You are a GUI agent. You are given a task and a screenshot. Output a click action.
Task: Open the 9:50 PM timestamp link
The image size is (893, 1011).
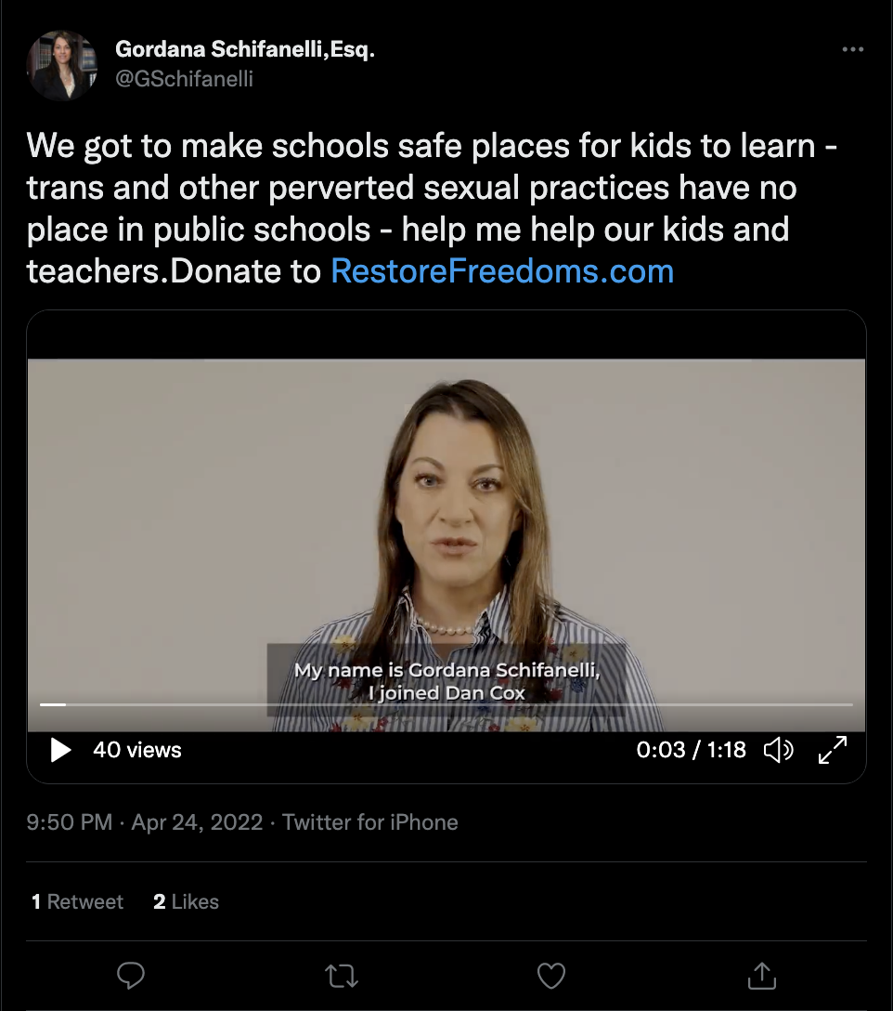pos(70,822)
